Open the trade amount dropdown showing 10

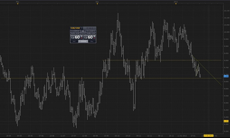point(83,41)
